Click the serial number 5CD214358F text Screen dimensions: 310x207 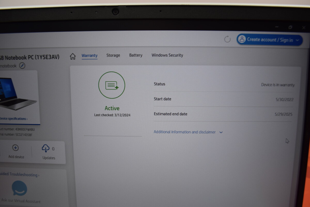coord(16,135)
